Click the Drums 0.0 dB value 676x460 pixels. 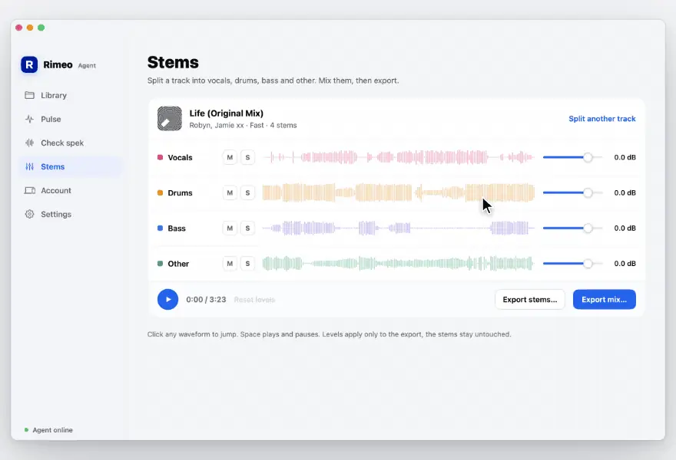click(x=625, y=192)
